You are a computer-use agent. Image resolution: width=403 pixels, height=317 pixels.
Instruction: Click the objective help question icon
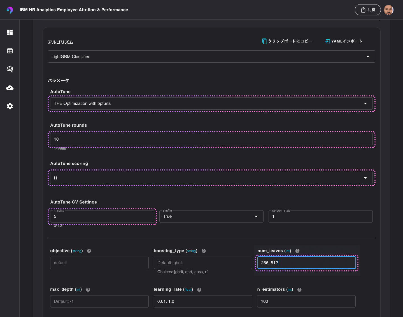[x=89, y=251]
